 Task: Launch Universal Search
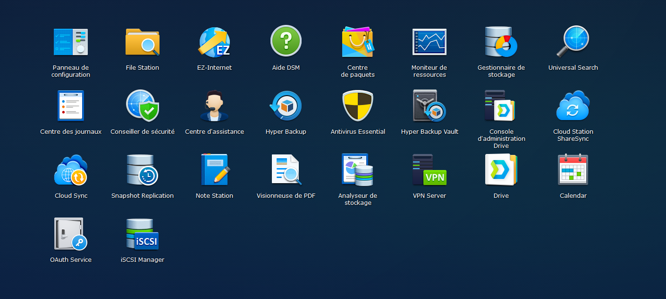pos(573,41)
